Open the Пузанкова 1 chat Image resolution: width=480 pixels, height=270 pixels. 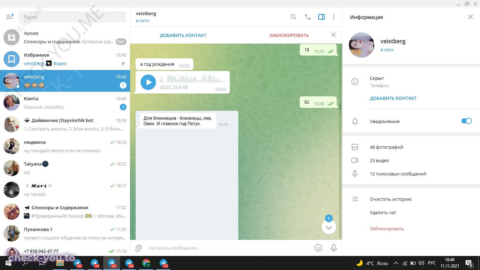click(x=65, y=233)
